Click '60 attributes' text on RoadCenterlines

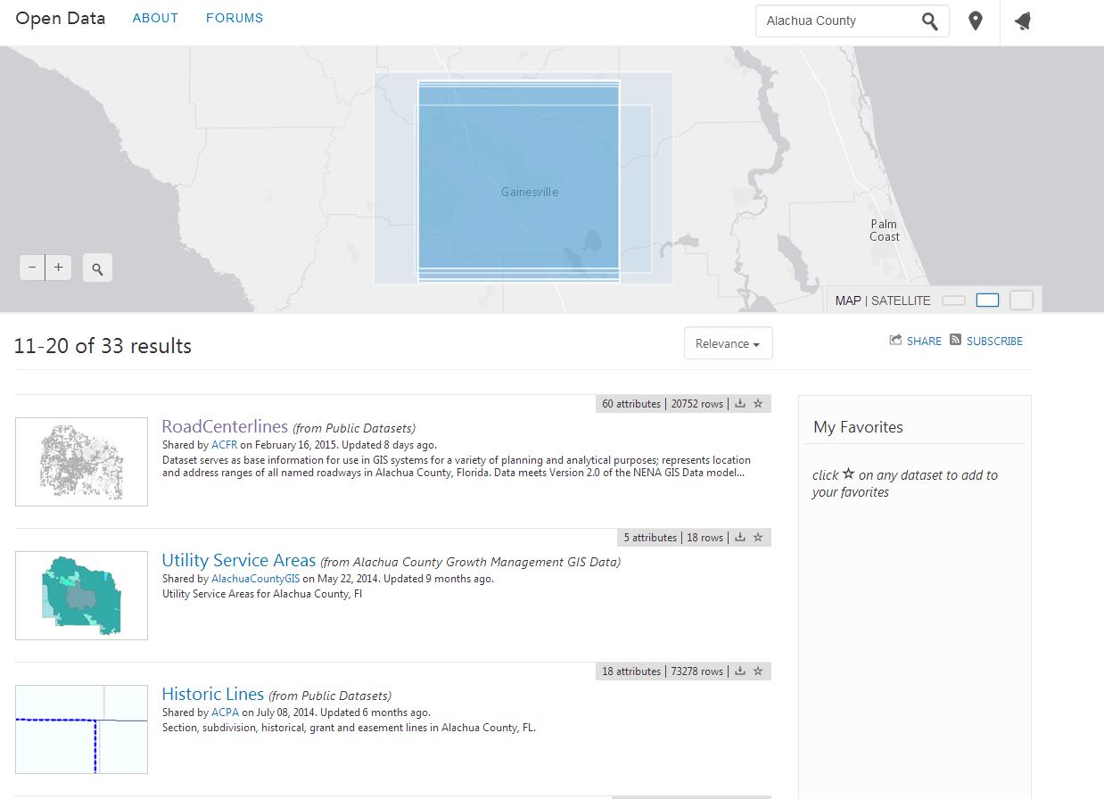[631, 404]
